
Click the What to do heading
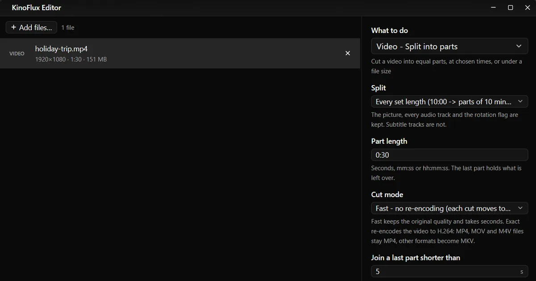pyautogui.click(x=389, y=30)
